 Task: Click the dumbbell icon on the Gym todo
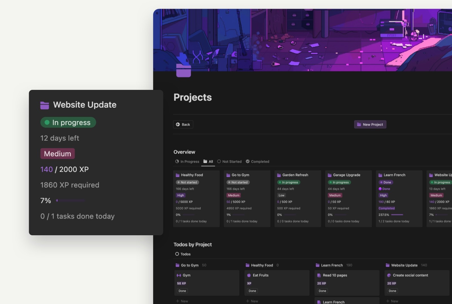[x=179, y=275]
